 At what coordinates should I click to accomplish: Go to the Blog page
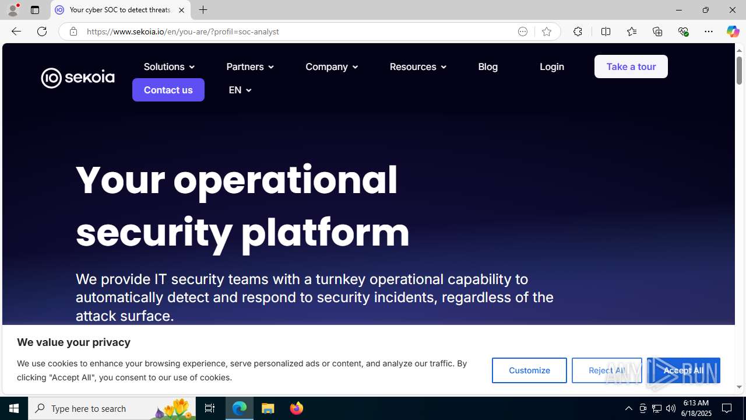click(x=488, y=66)
